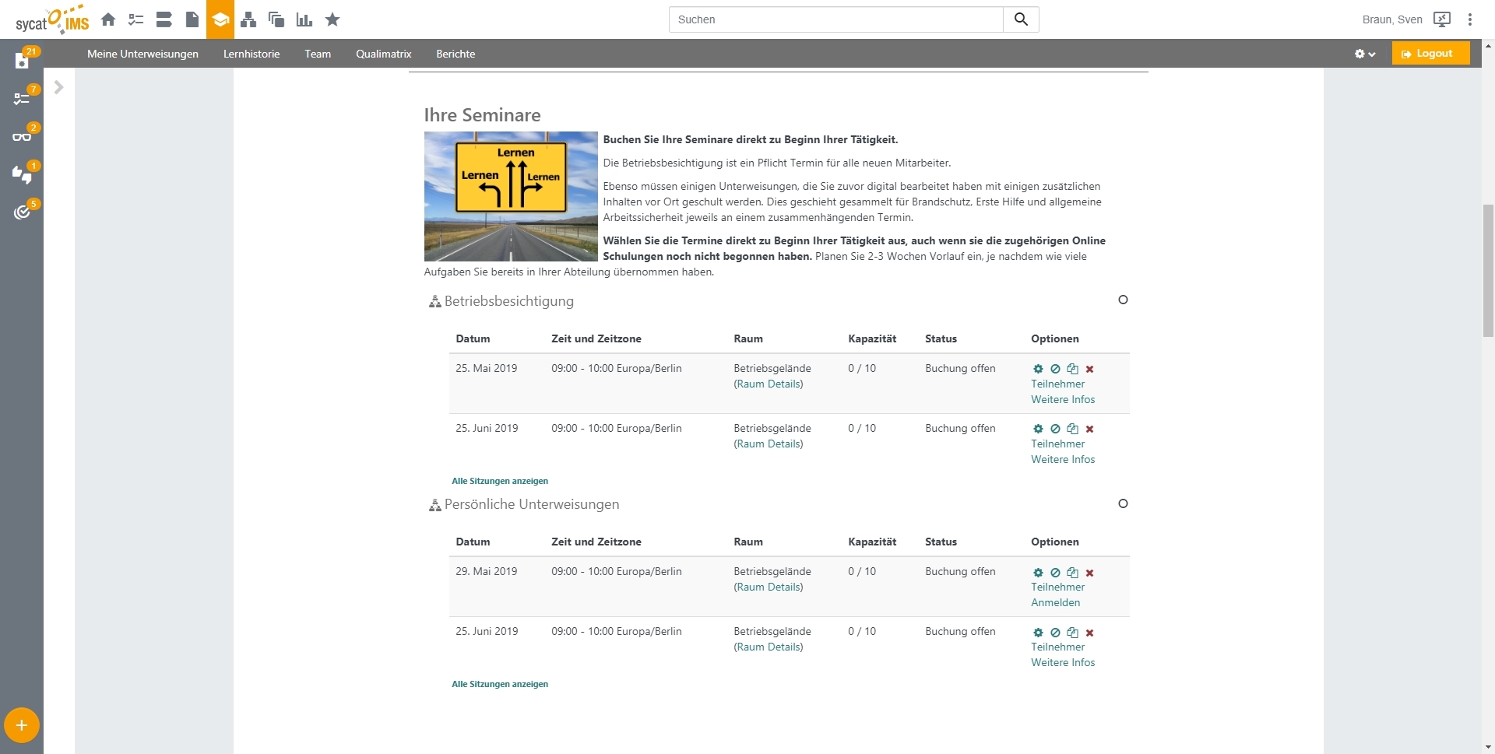Viewport: 1495px width, 754px height.
Task: Open the bar chart statistics icon
Action: (x=304, y=19)
